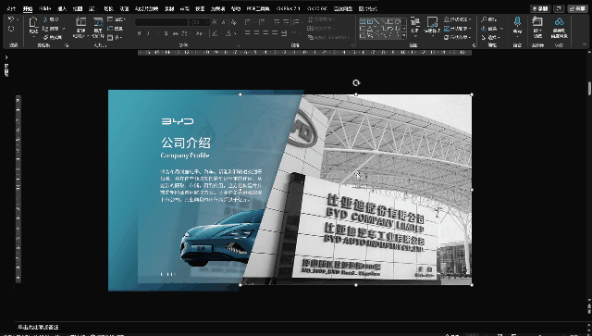This screenshot has height=336, width=592.
Task: Toggle left text alignment
Action: [x=248, y=33]
